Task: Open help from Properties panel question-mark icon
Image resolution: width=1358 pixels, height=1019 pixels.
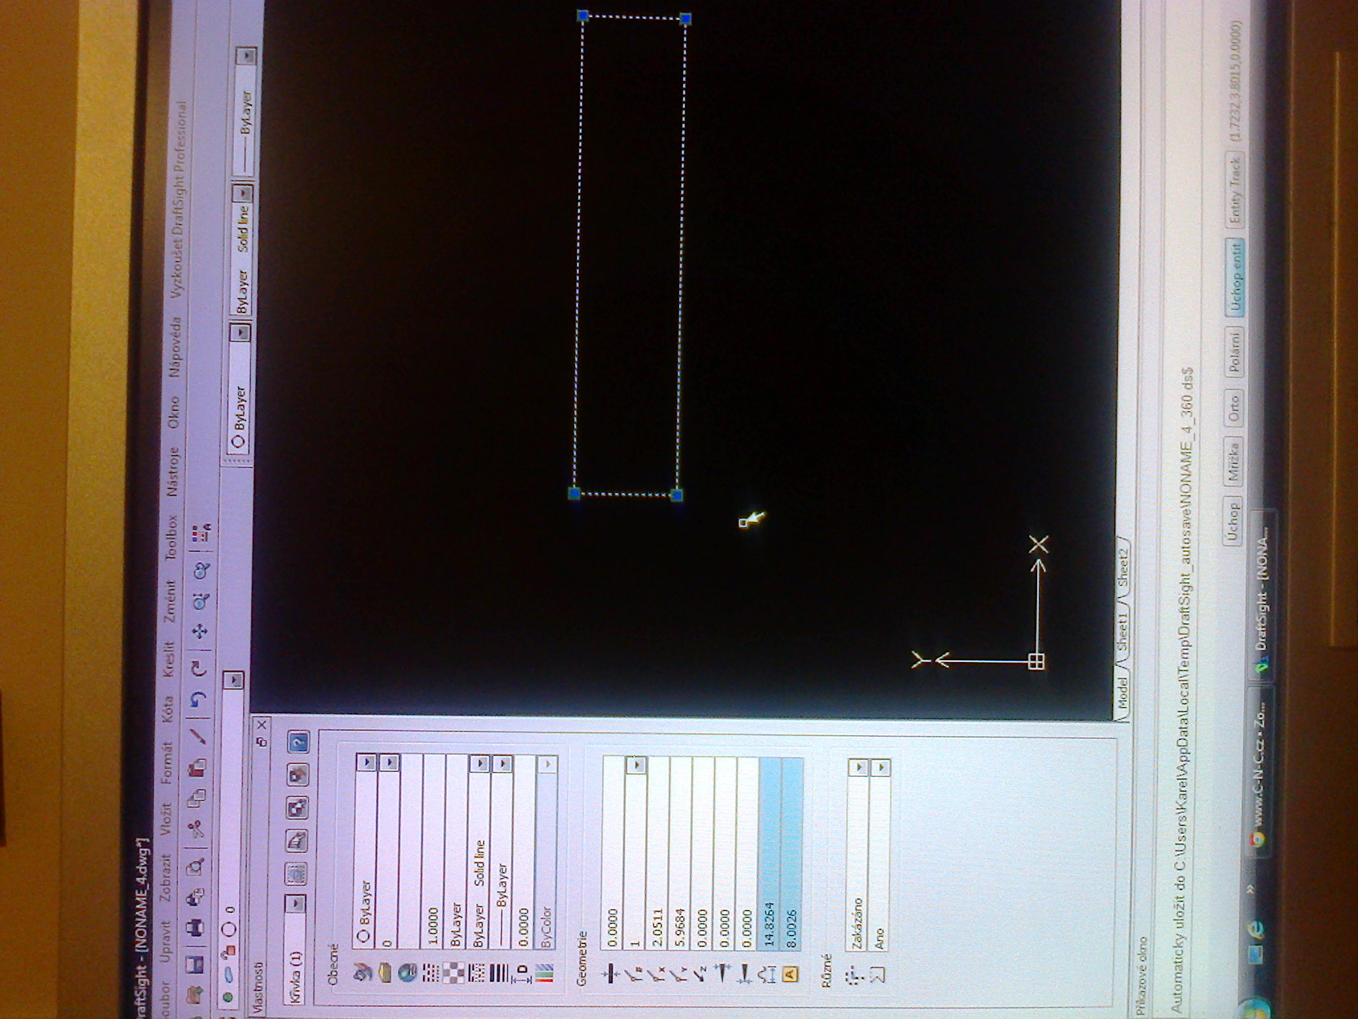Action: pyautogui.click(x=298, y=741)
